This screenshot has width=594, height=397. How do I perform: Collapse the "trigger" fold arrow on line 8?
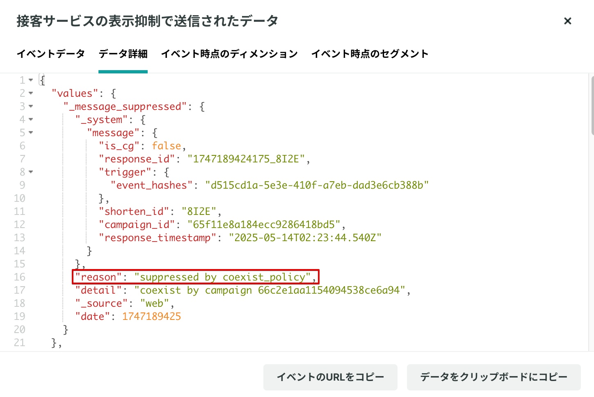(31, 172)
